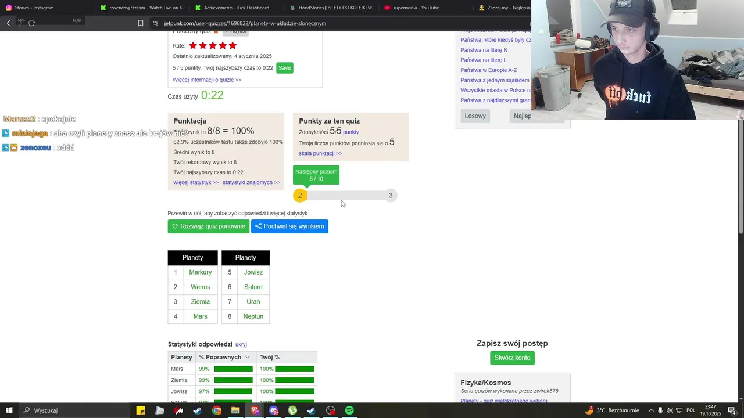
Task: Open OBS Studio from the taskbar
Action: point(331,410)
